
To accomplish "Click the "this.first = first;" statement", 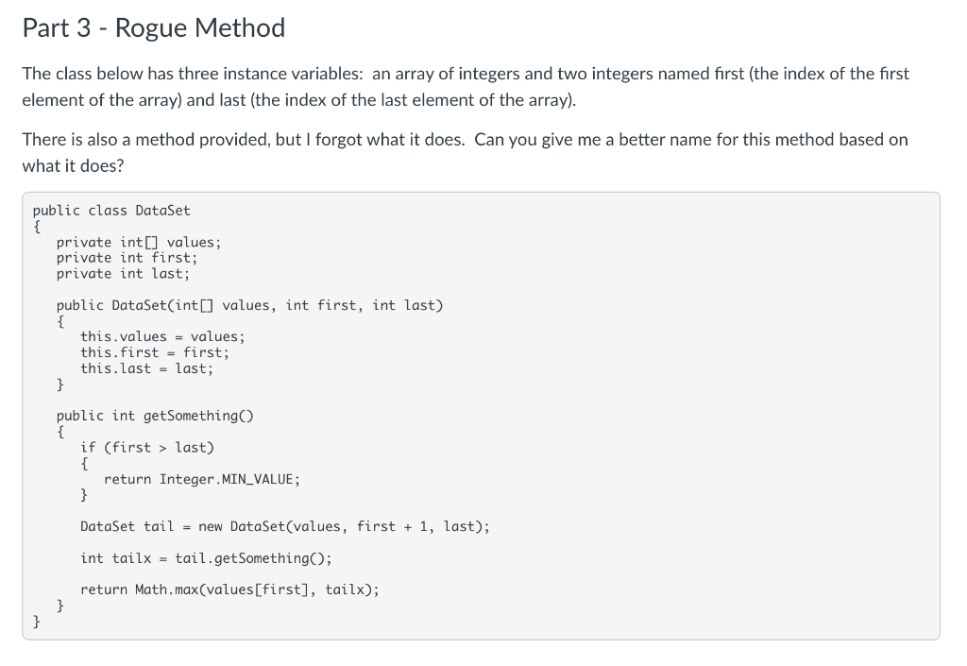I will (x=155, y=352).
